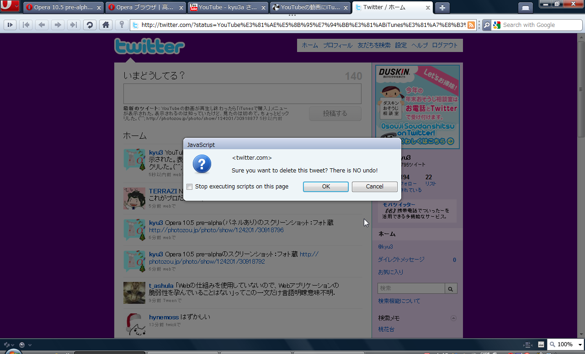Click the 投稿する post button
Image resolution: width=585 pixels, height=354 pixels.
(x=335, y=114)
